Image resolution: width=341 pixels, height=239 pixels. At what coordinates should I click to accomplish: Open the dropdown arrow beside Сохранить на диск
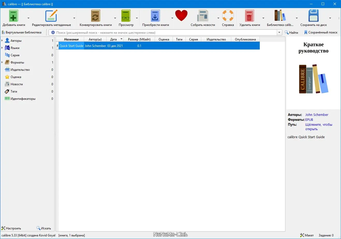[330, 18]
